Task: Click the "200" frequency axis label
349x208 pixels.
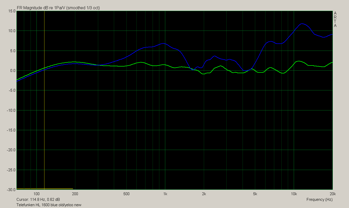Action: pos(75,193)
